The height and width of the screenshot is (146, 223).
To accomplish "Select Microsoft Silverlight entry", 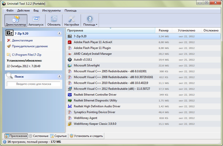I will 143,66.
